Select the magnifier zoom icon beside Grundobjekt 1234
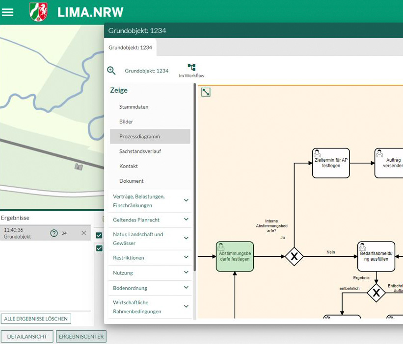Image resolution: width=403 pixels, height=344 pixels. 111,70
